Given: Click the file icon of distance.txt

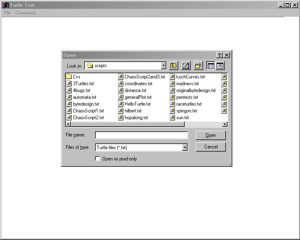Looking at the screenshot, I should pyautogui.click(x=121, y=90).
